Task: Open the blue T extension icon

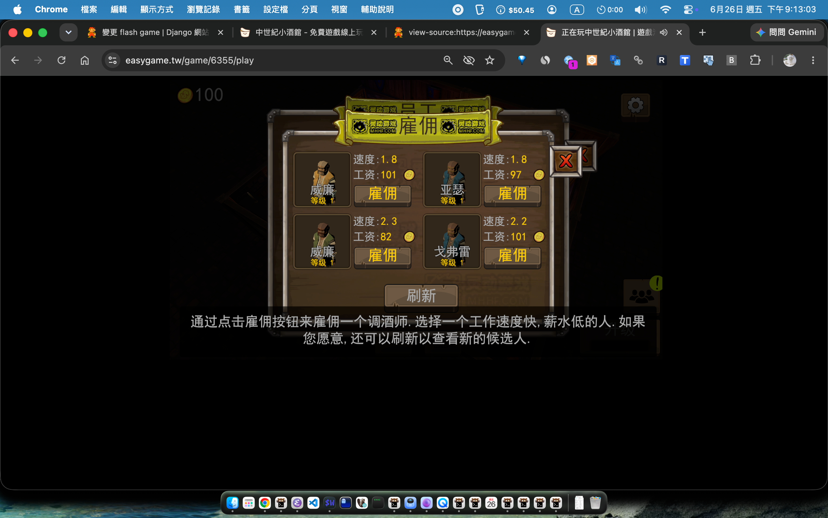Action: pyautogui.click(x=685, y=60)
